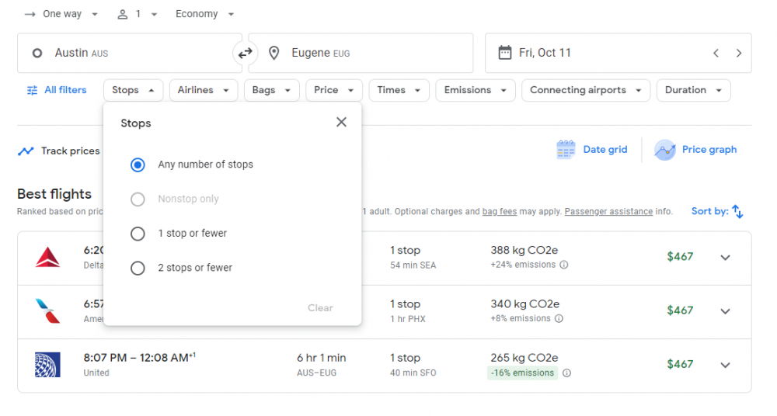Expand the $467 Delta flight details
Viewport: 777px width, 416px height.
click(725, 258)
